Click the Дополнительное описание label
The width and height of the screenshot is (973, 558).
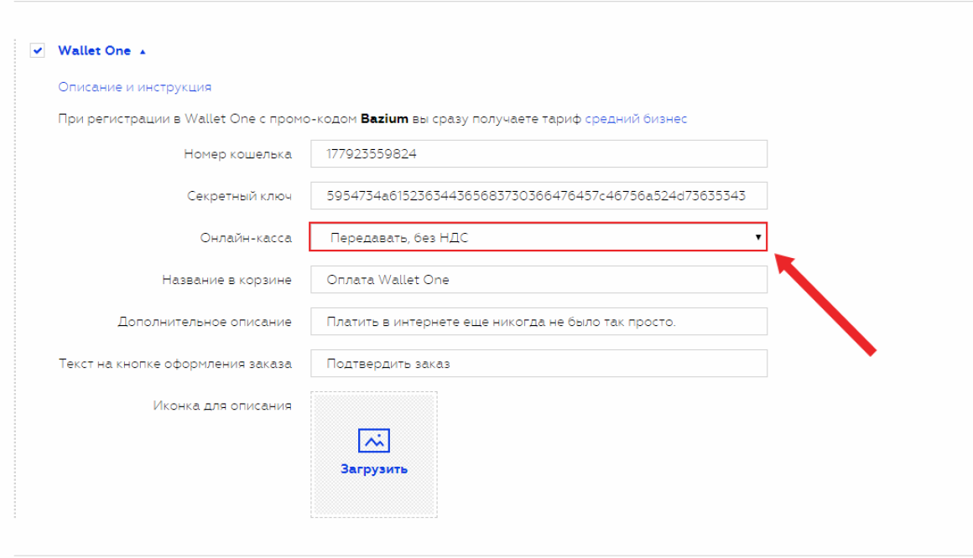(x=205, y=323)
